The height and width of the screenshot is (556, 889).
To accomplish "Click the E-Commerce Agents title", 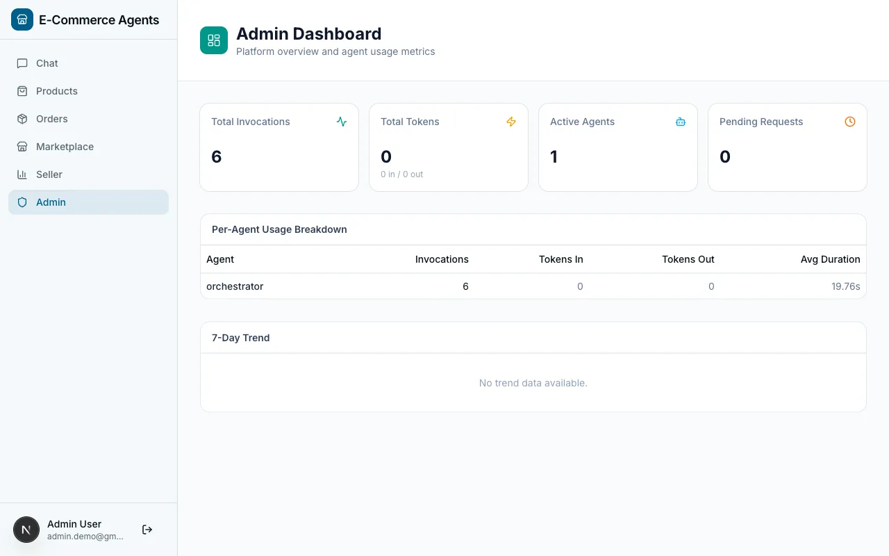I will [x=99, y=20].
